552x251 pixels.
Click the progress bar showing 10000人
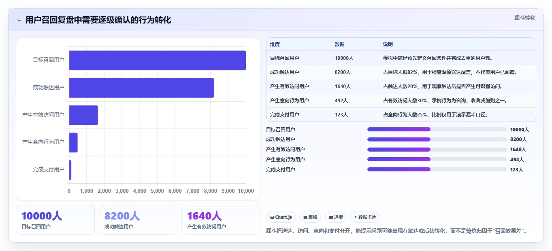coord(437,129)
